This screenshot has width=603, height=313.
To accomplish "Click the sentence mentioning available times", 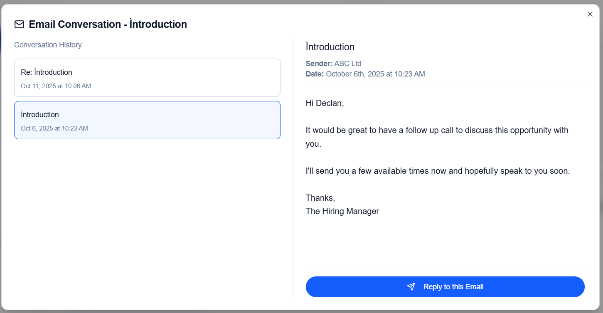I will (438, 170).
